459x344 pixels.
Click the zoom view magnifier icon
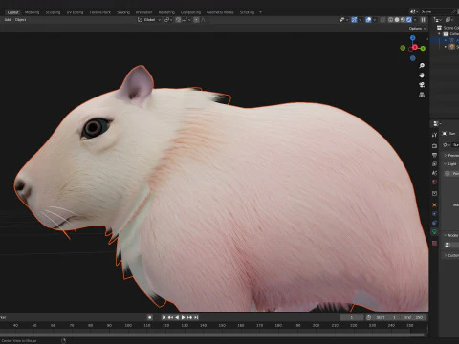(422, 66)
